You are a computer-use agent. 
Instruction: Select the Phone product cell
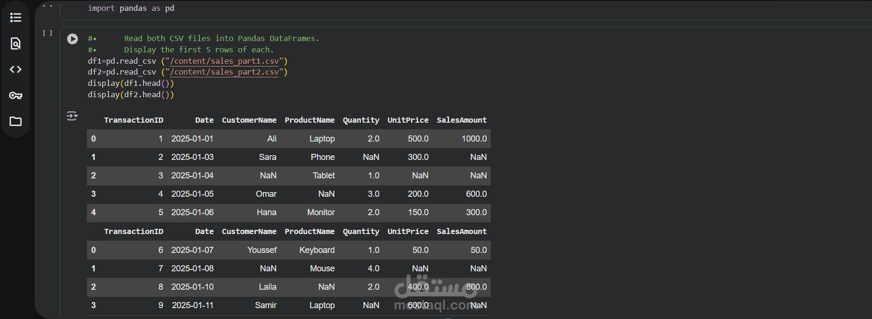tap(323, 157)
